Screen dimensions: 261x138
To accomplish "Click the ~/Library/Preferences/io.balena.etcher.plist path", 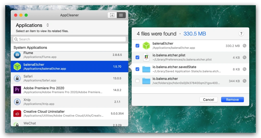I will (x=182, y=59).
